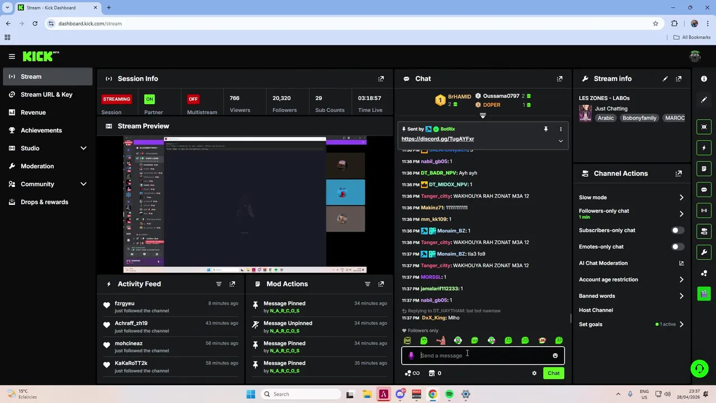Click the Arabic stream tag

pyautogui.click(x=606, y=118)
